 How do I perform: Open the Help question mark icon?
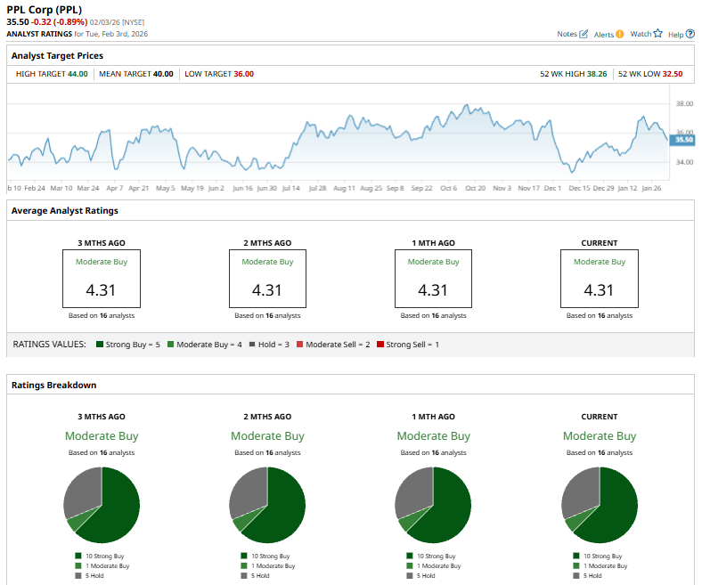[690, 34]
